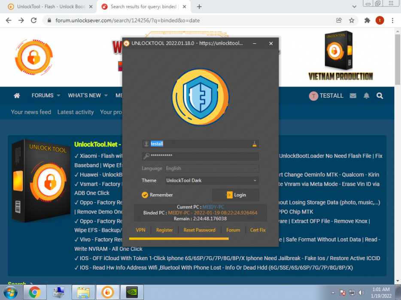Open the Theme dropdown
401x300 pixels.
tap(212, 180)
